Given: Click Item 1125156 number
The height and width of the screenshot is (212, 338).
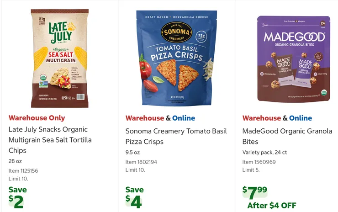Looking at the screenshot, I should pos(23,171).
